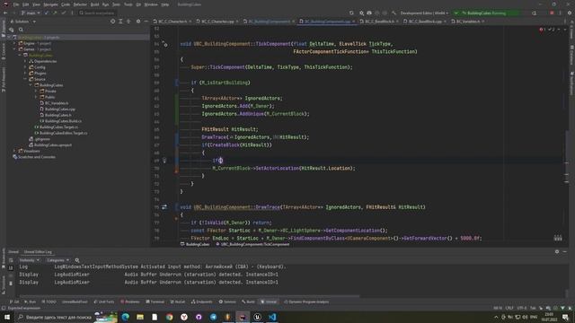The width and height of the screenshot is (575, 323).
Task: Click the BuildingCubes Running Unreal status button
Action: (x=486, y=13)
